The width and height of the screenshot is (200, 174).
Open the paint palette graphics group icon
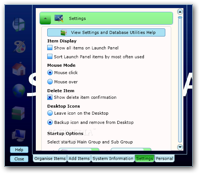click(x=19, y=47)
